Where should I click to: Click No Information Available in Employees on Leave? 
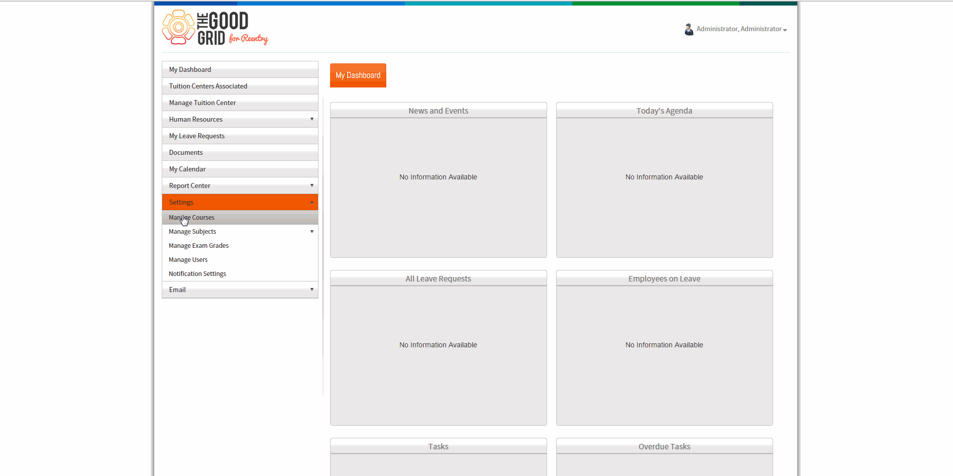tap(664, 345)
